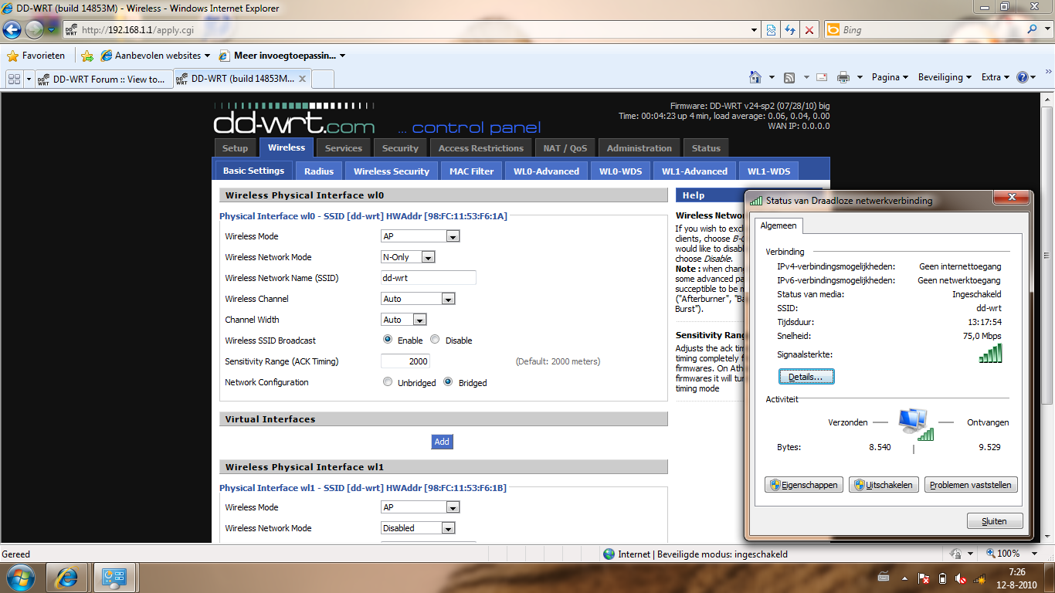Select Unbridged network configuration
Viewport: 1055px width, 593px height.
[x=388, y=382]
